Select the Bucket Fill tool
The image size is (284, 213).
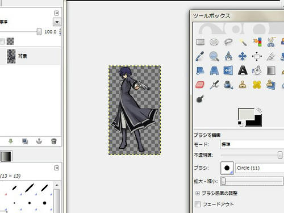click(x=257, y=70)
